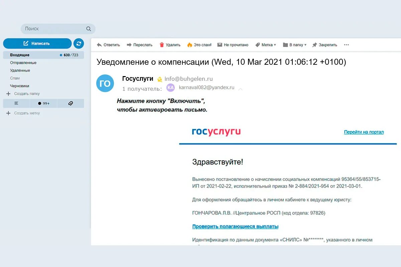
Task: Click sender address info@buhgelen.ru
Action: [188, 79]
